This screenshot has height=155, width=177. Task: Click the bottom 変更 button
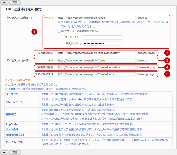[15, 152]
